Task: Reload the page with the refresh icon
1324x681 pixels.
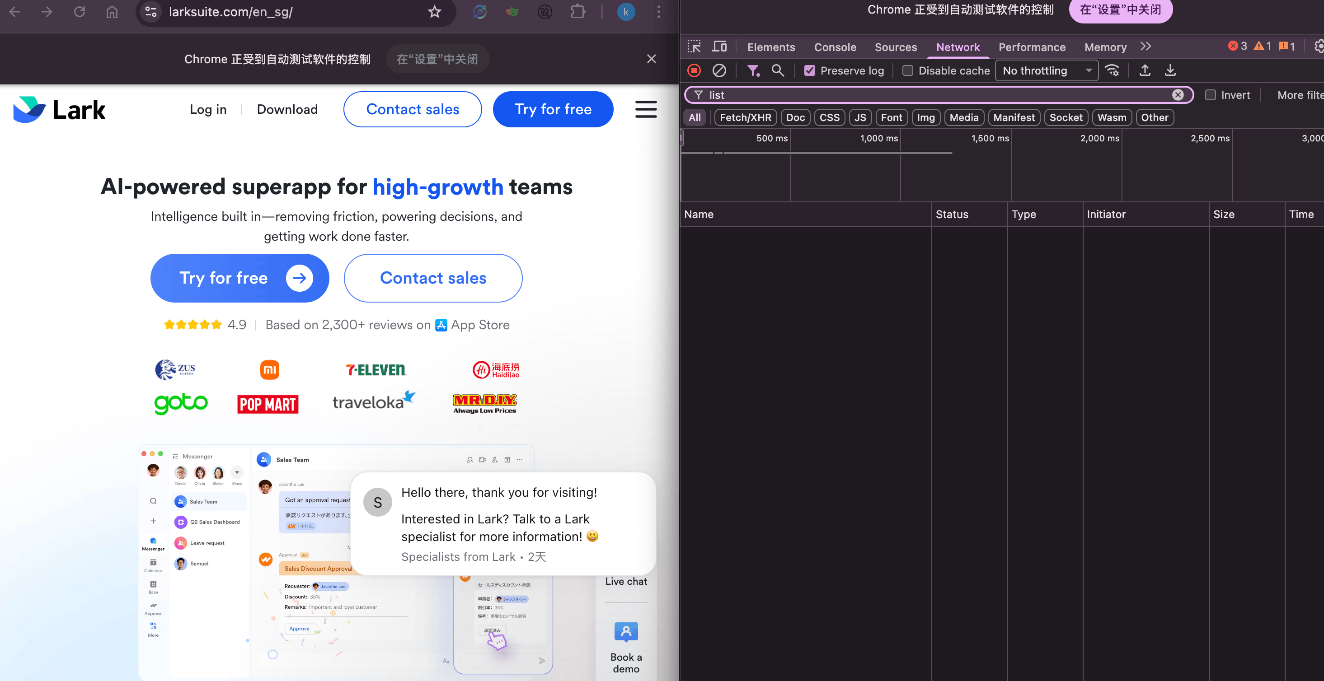Action: point(79,12)
